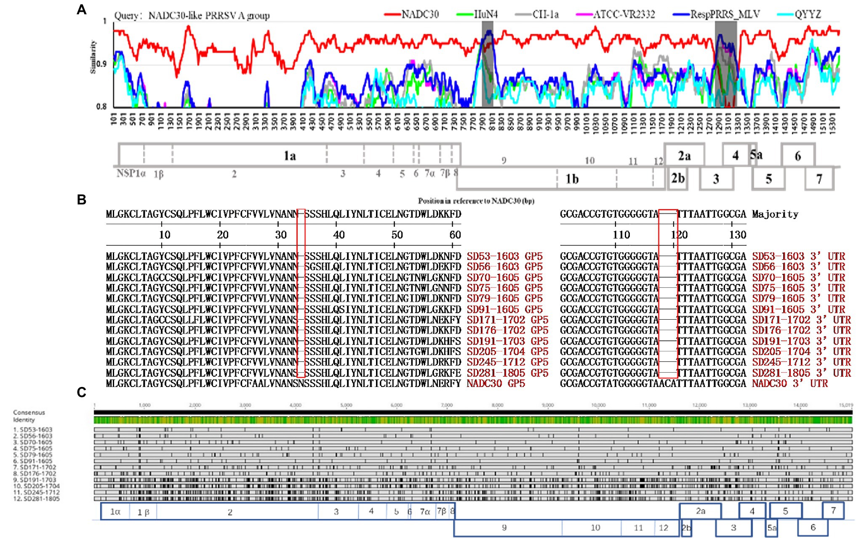Screen dimensions: 856x538
Task: Click the ORF 4 box in panel A
Action: click(735, 155)
